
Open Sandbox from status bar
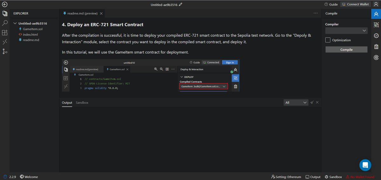pos(333,177)
